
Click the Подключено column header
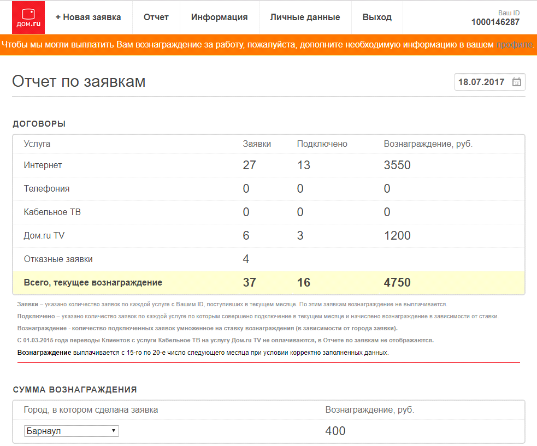point(322,144)
